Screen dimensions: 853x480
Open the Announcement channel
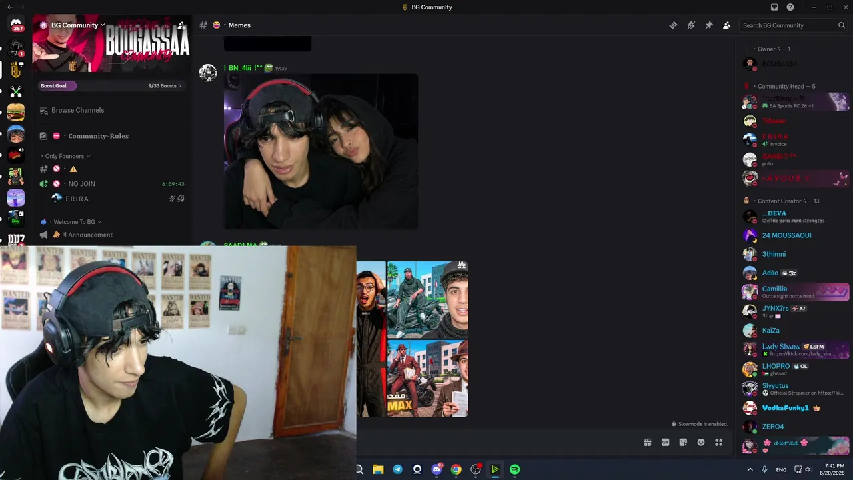pos(112,235)
